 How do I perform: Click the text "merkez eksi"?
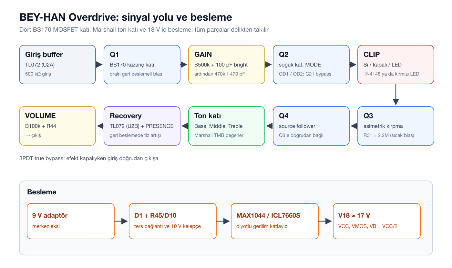point(46,226)
